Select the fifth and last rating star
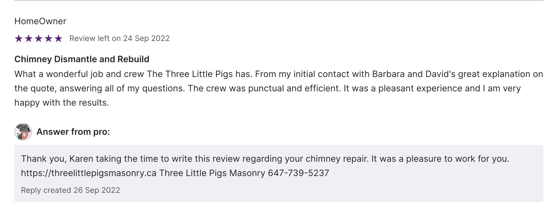 coord(58,39)
